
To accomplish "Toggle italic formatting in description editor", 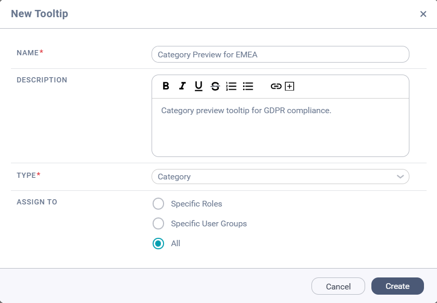I will tap(182, 86).
